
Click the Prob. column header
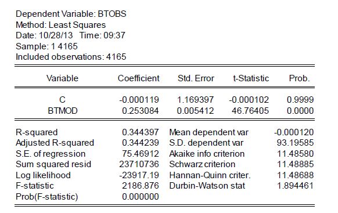(299, 78)
